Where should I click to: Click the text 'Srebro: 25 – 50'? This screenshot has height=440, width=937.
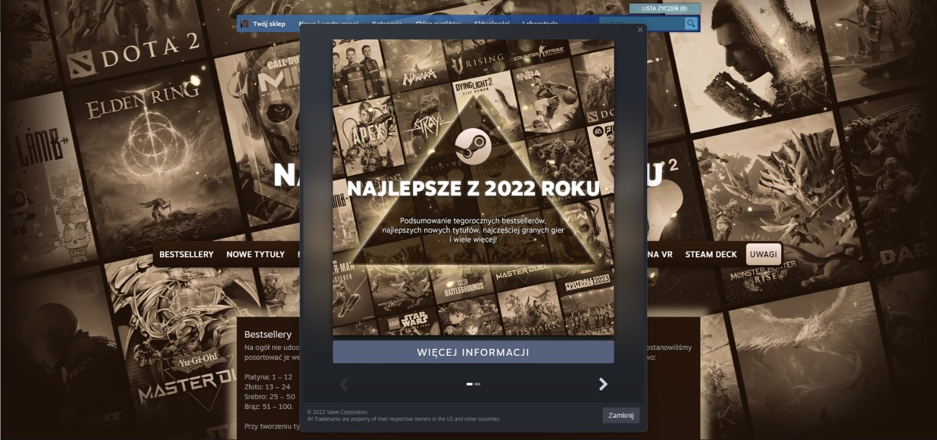[x=269, y=397]
